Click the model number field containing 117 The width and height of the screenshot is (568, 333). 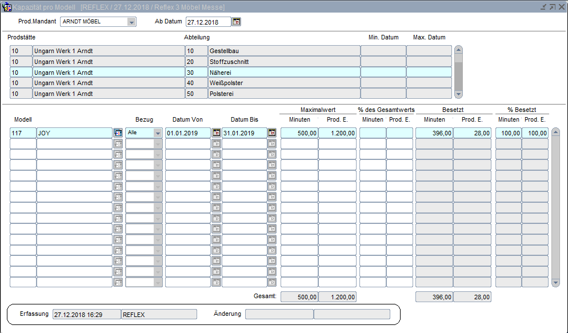[x=23, y=133]
